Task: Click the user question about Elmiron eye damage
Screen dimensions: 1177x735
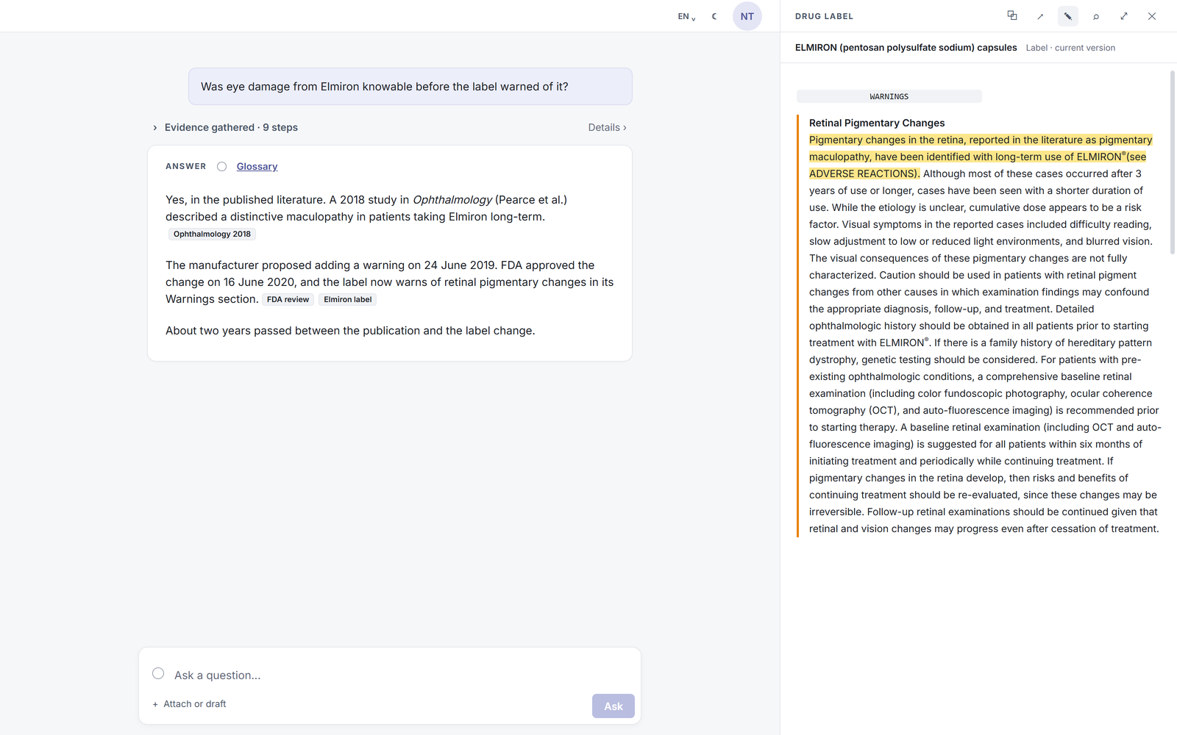Action: (410, 87)
